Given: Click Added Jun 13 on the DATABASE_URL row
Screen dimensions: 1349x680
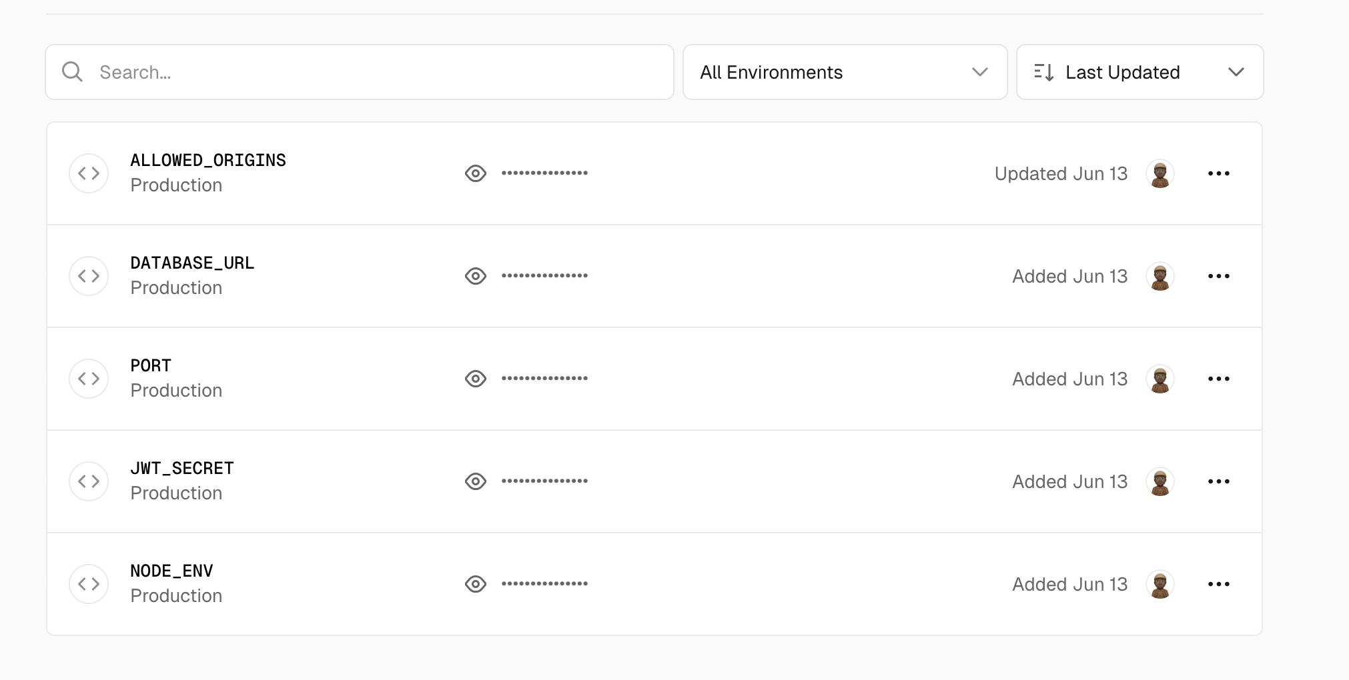Looking at the screenshot, I should tap(1070, 276).
